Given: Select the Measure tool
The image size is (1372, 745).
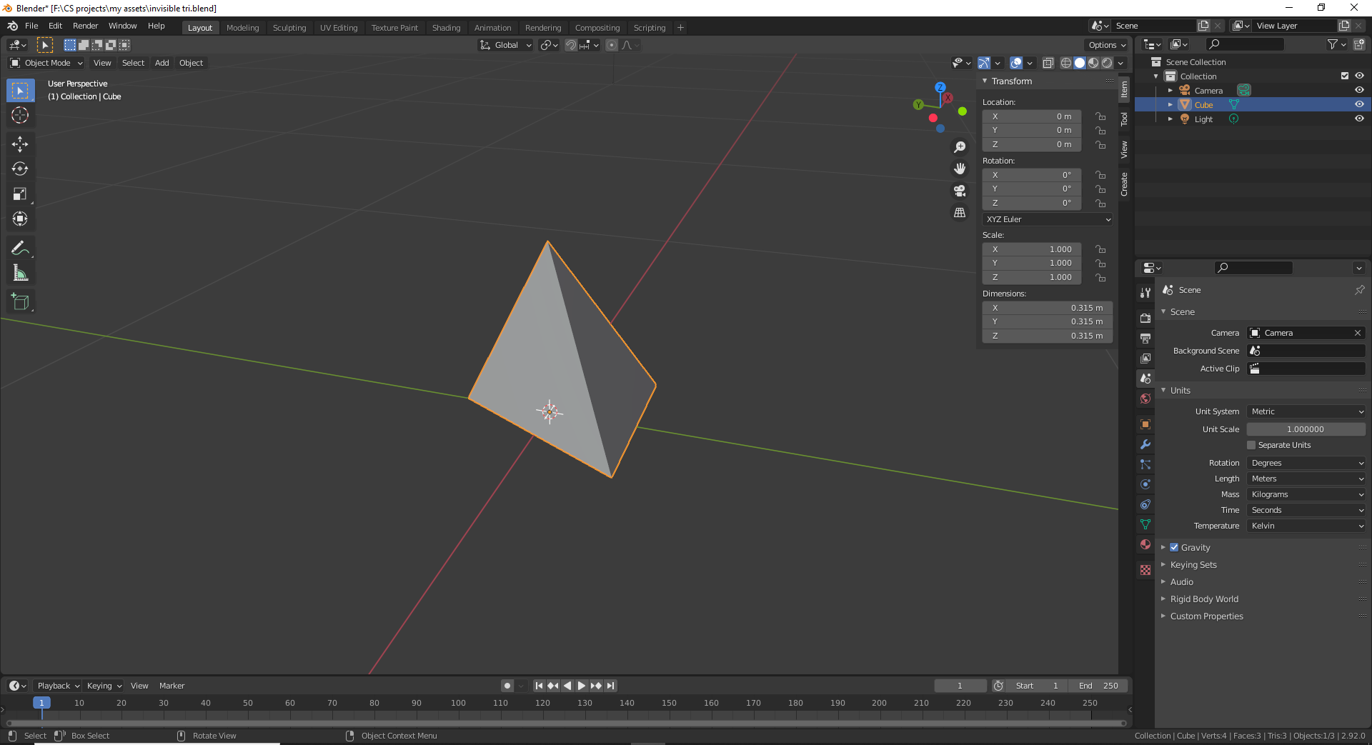Looking at the screenshot, I should 20,274.
